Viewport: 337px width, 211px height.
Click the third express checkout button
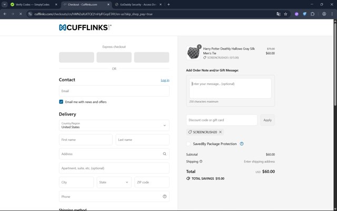click(152, 57)
